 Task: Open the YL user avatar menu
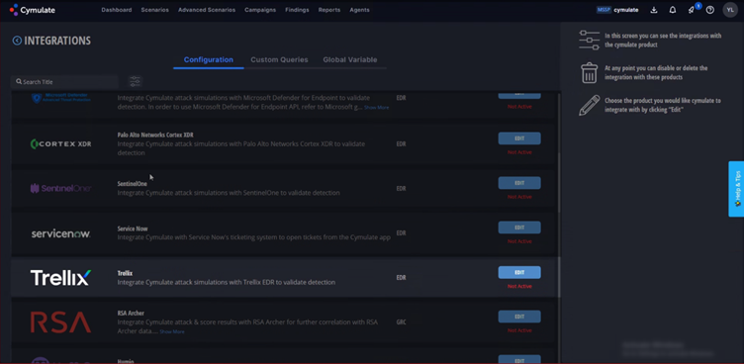pyautogui.click(x=730, y=10)
